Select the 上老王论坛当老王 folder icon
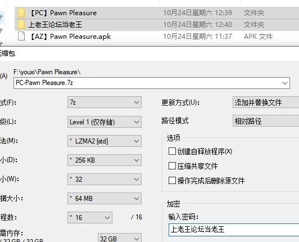The height and width of the screenshot is (242, 299). [21, 25]
